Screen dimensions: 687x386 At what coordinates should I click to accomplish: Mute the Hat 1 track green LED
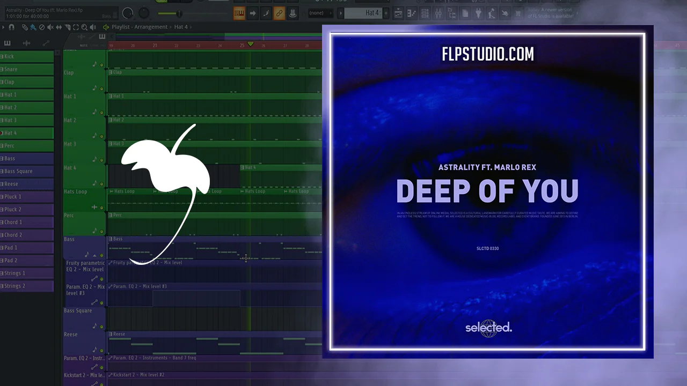point(101,112)
